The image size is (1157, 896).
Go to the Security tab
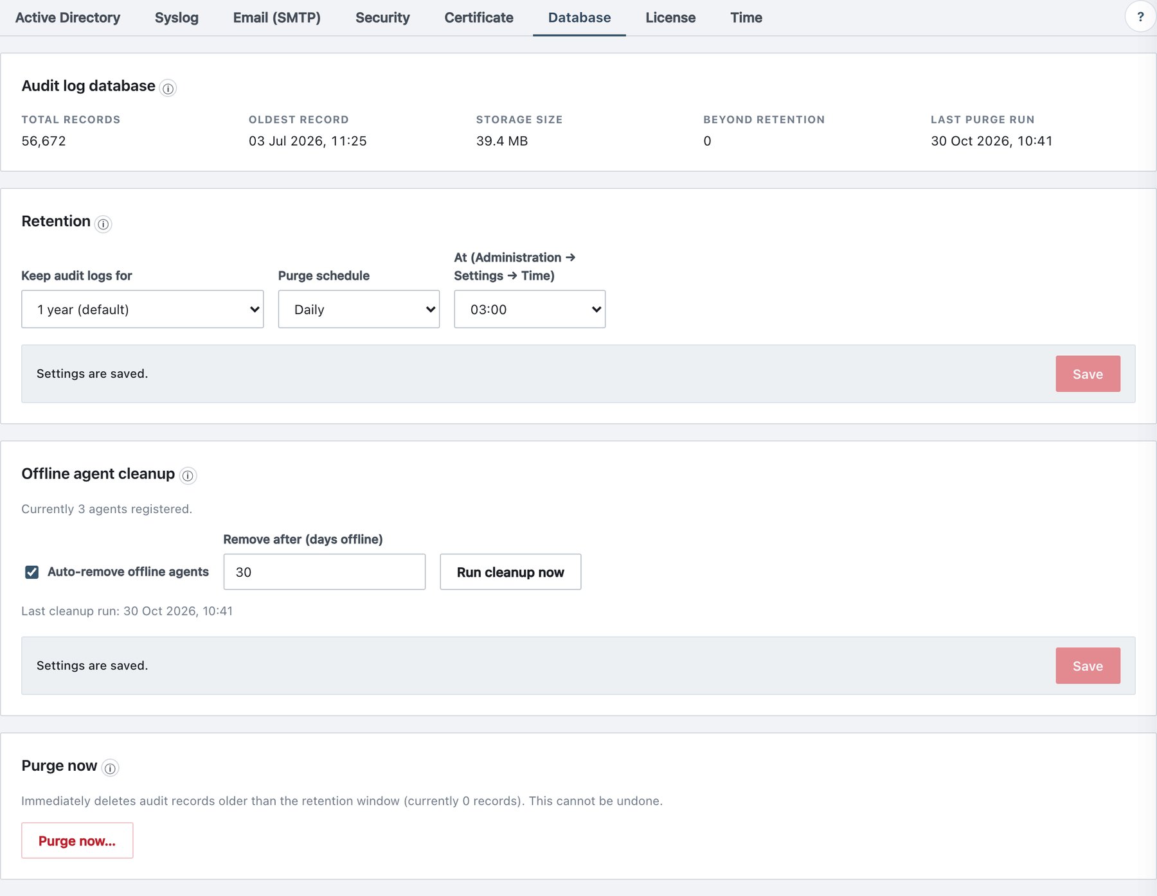(382, 17)
